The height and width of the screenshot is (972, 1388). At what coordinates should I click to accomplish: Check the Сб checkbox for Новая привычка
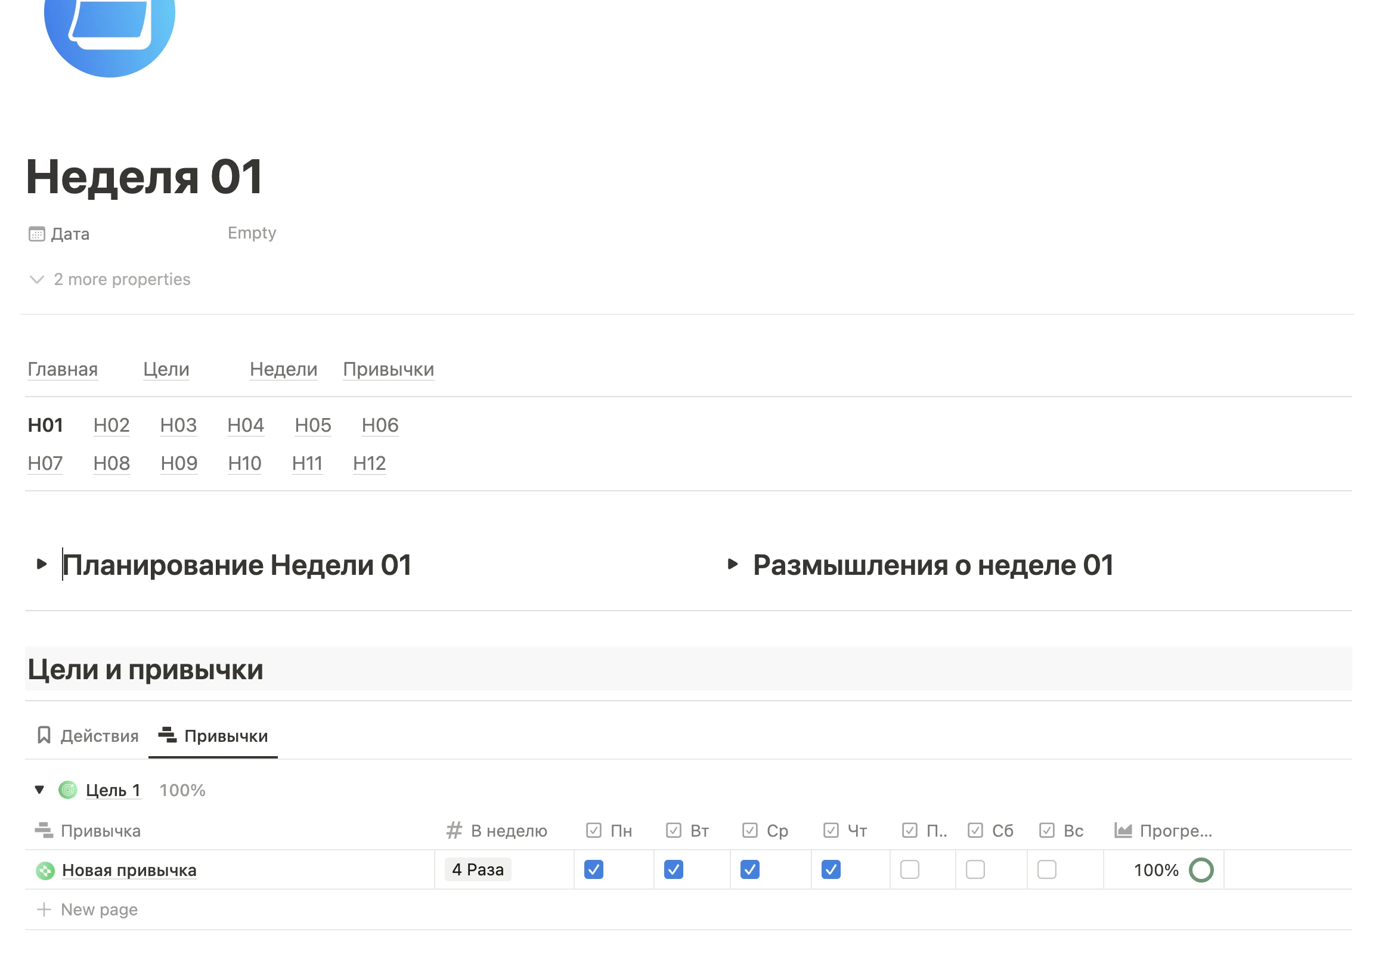[975, 870]
